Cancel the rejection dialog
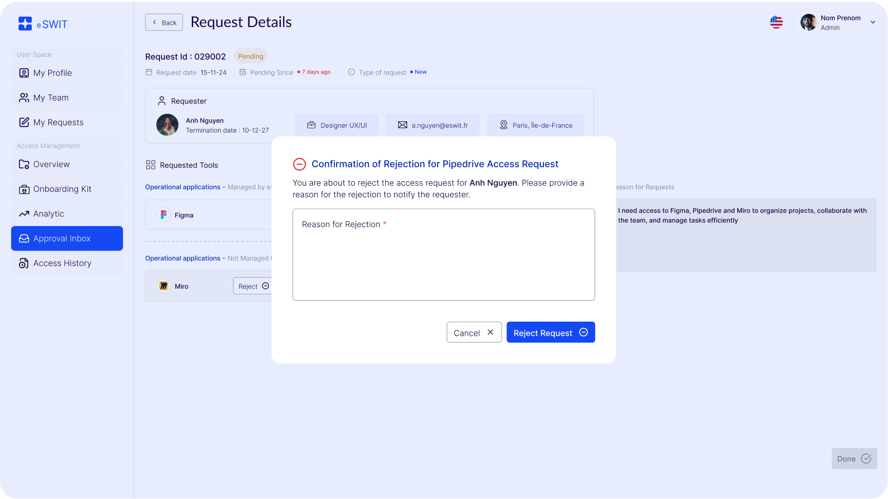This screenshot has width=888, height=499. 473,332
